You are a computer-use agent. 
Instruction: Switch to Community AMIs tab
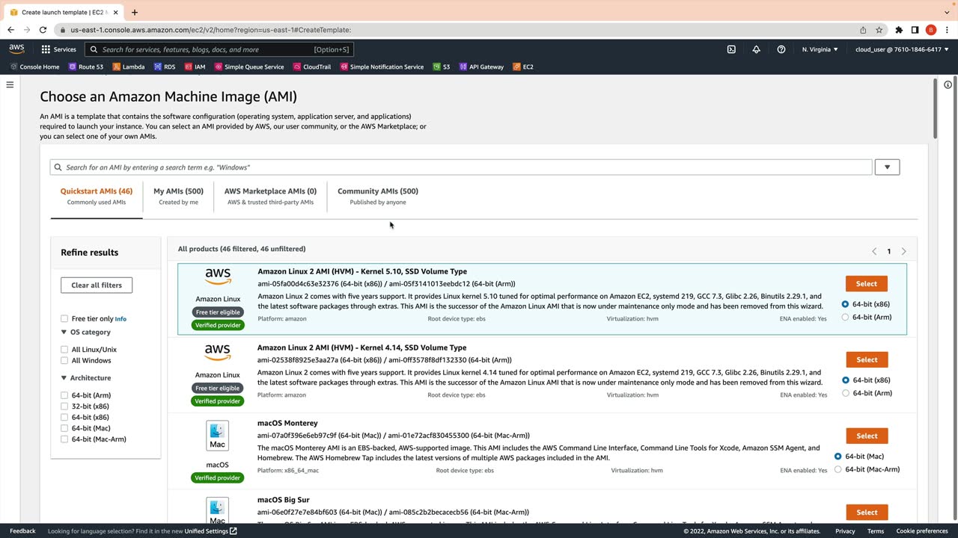point(378,197)
